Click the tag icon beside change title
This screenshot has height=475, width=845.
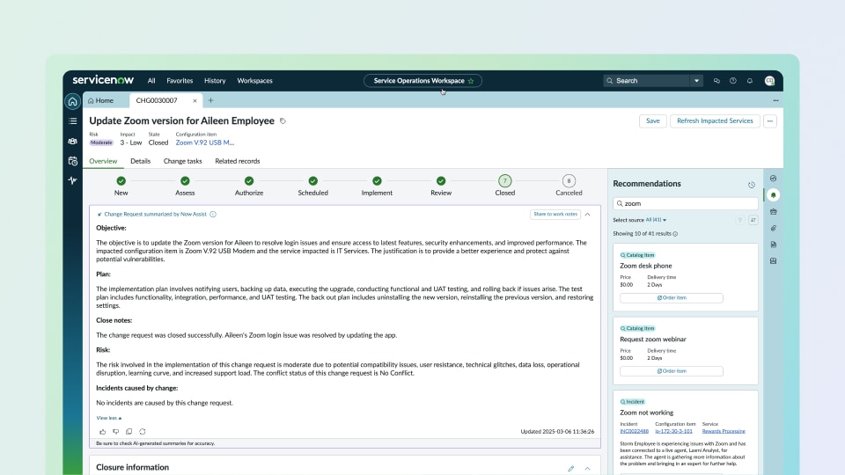tap(283, 121)
